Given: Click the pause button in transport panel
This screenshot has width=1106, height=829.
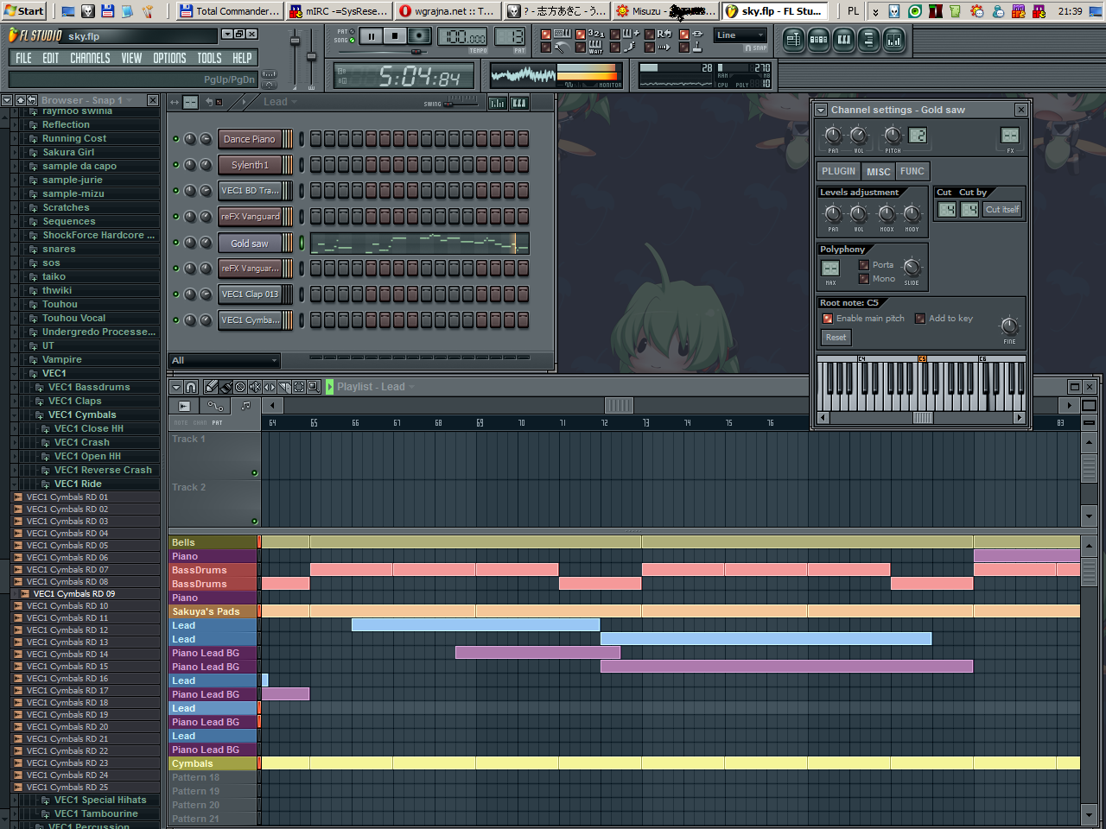Looking at the screenshot, I should 372,35.
